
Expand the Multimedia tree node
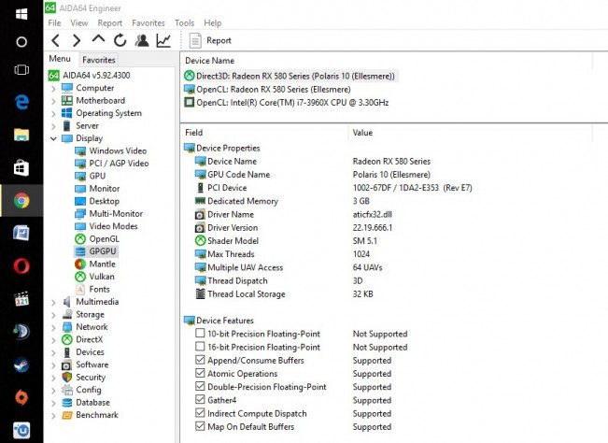coord(53,302)
